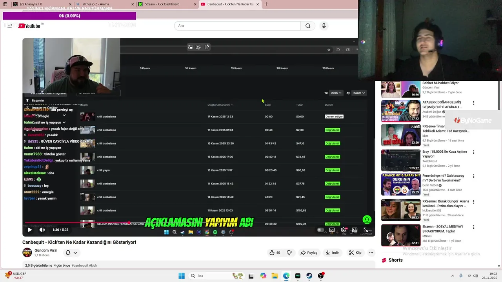Screen dimensions: 502x282
Task: Open options for Eray 15.000$ Kasa Açılımı video
Action: coord(473,152)
